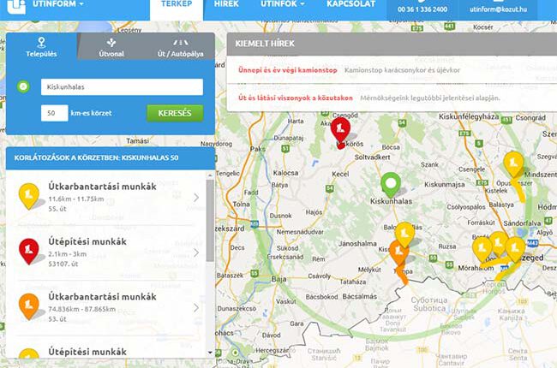Click the Település pin icon
Screen dimensions: 557x368
(x=42, y=43)
